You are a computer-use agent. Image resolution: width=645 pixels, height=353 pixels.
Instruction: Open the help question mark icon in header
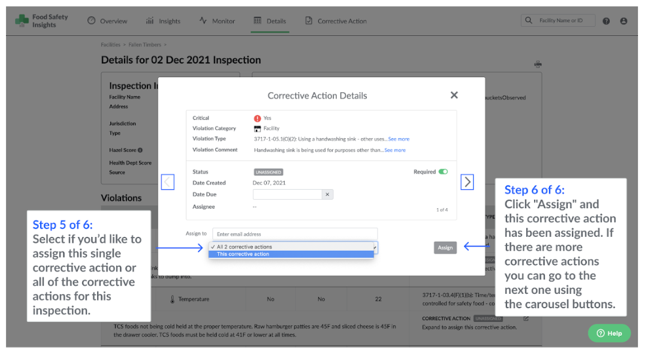[x=606, y=21]
